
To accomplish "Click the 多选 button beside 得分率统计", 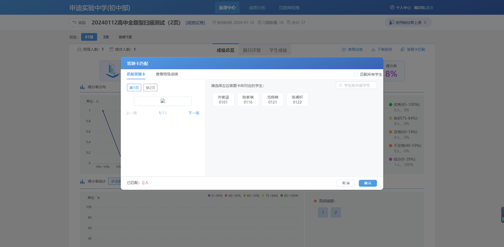I will [x=115, y=181].
